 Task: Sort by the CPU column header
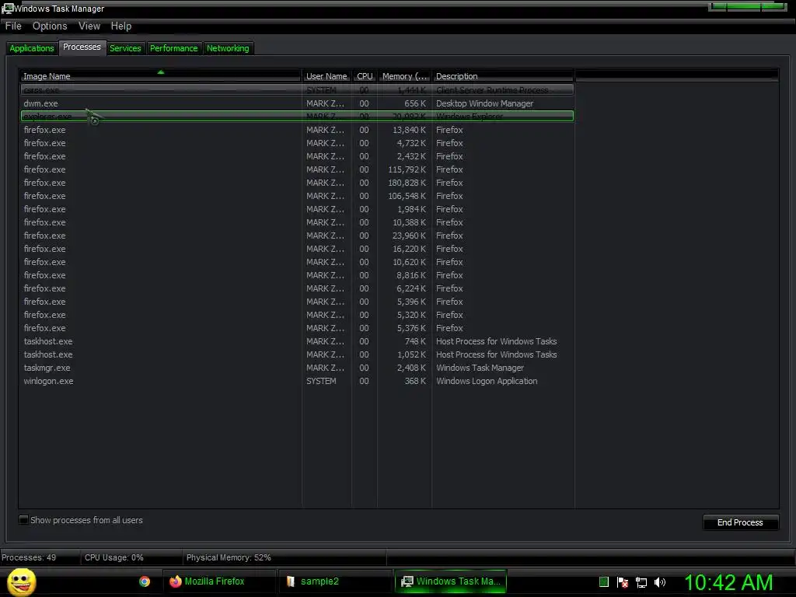[365, 76]
